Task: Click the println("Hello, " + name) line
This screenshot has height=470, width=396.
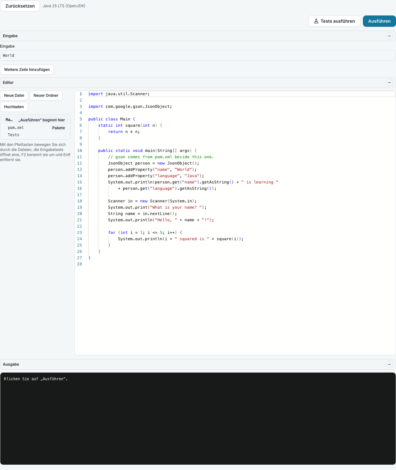Action: pyautogui.click(x=161, y=220)
